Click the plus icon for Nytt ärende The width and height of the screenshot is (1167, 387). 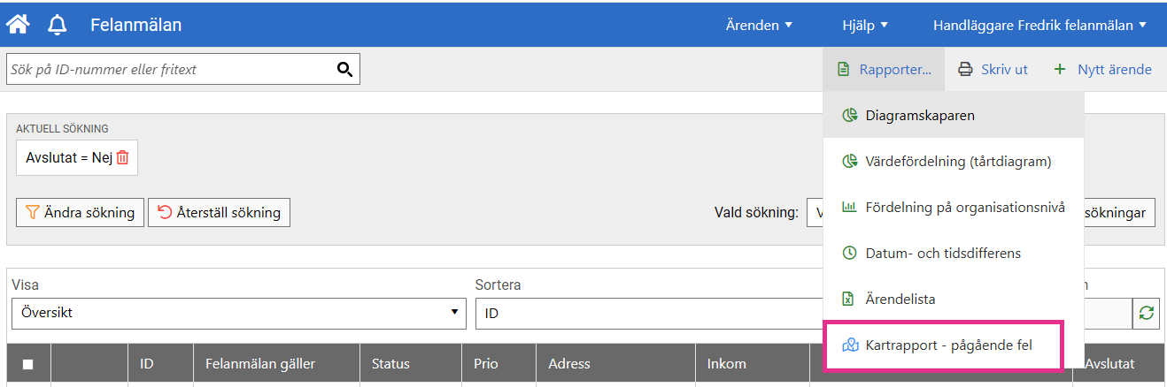point(1060,69)
